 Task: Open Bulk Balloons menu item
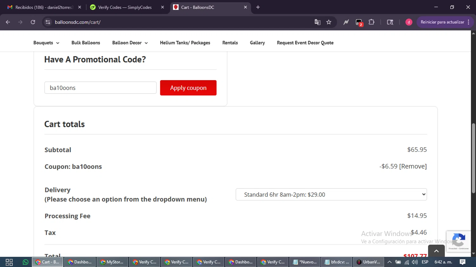pos(86,43)
